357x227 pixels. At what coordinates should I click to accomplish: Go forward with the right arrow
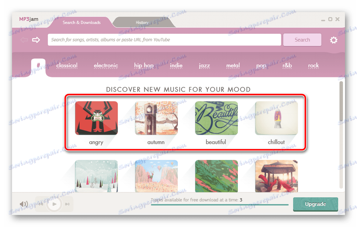36,40
